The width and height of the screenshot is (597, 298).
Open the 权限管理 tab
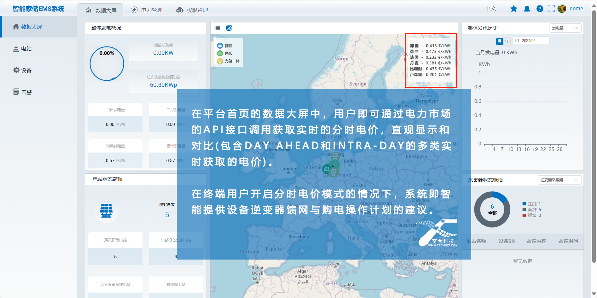[192, 10]
